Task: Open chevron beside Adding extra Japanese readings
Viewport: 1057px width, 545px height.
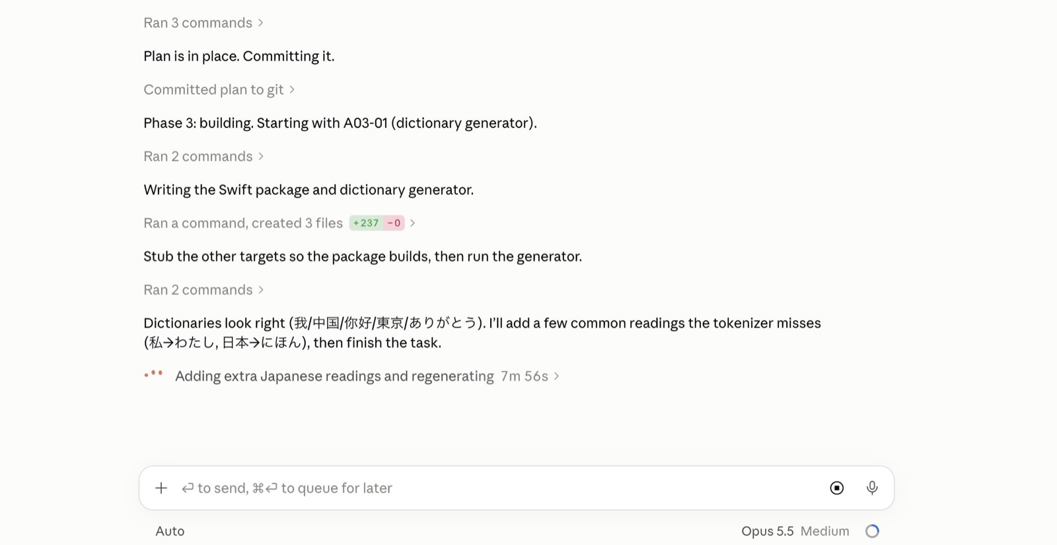Action: (x=556, y=377)
